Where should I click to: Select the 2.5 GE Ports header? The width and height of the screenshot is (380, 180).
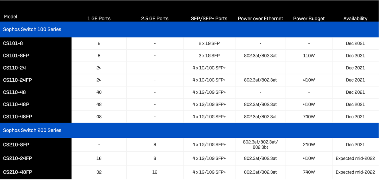pyautogui.click(x=154, y=18)
